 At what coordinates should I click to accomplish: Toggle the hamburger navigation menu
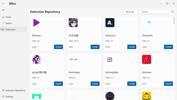[3, 10]
